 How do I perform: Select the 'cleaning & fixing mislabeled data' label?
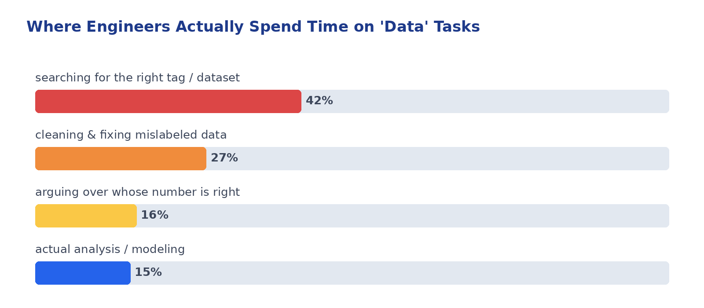click(x=131, y=135)
